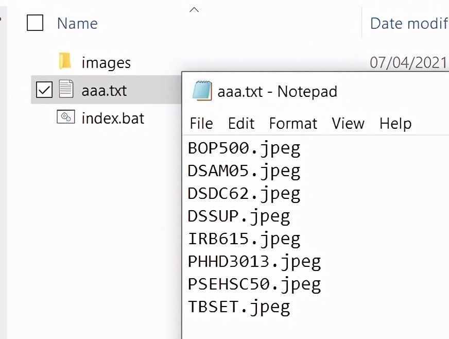Open the Format menu in Notepad

(x=293, y=124)
